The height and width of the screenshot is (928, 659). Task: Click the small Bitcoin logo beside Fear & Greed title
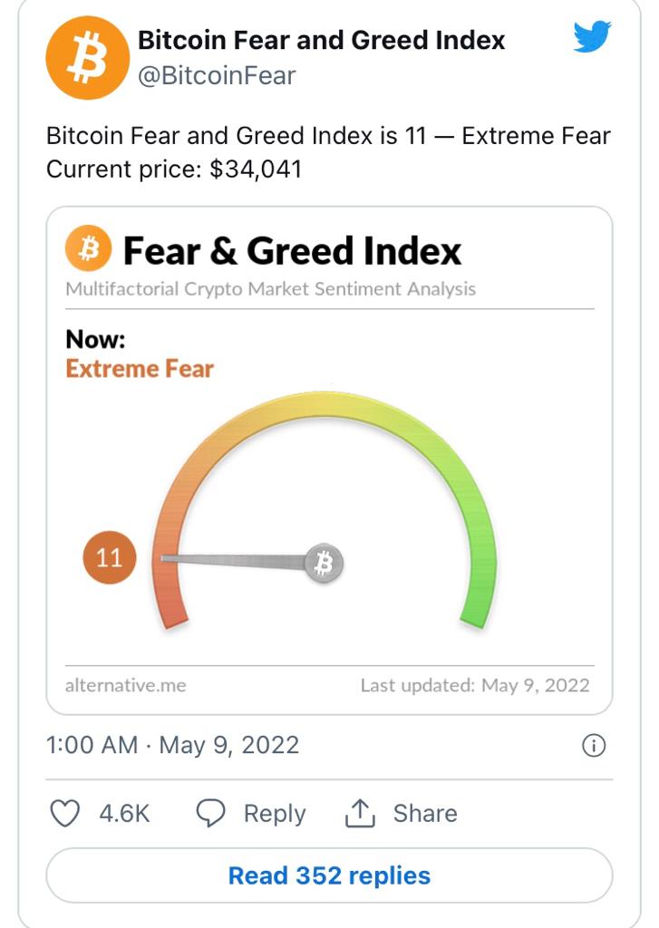pyautogui.click(x=88, y=249)
